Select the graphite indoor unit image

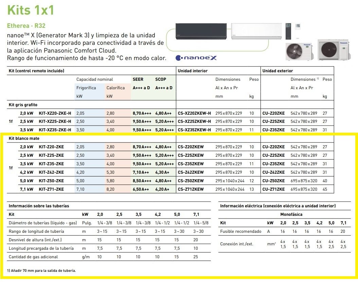[x=201, y=31]
